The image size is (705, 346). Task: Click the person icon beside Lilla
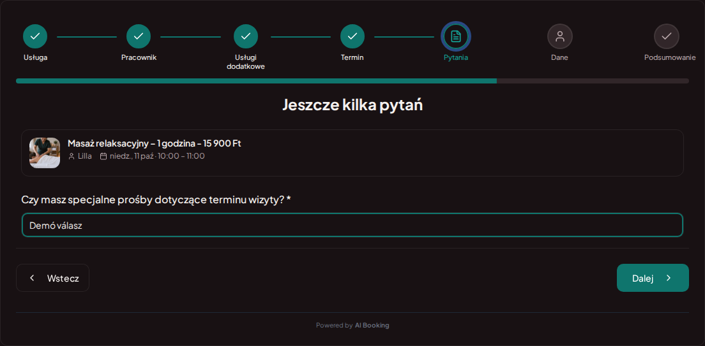[72, 156]
